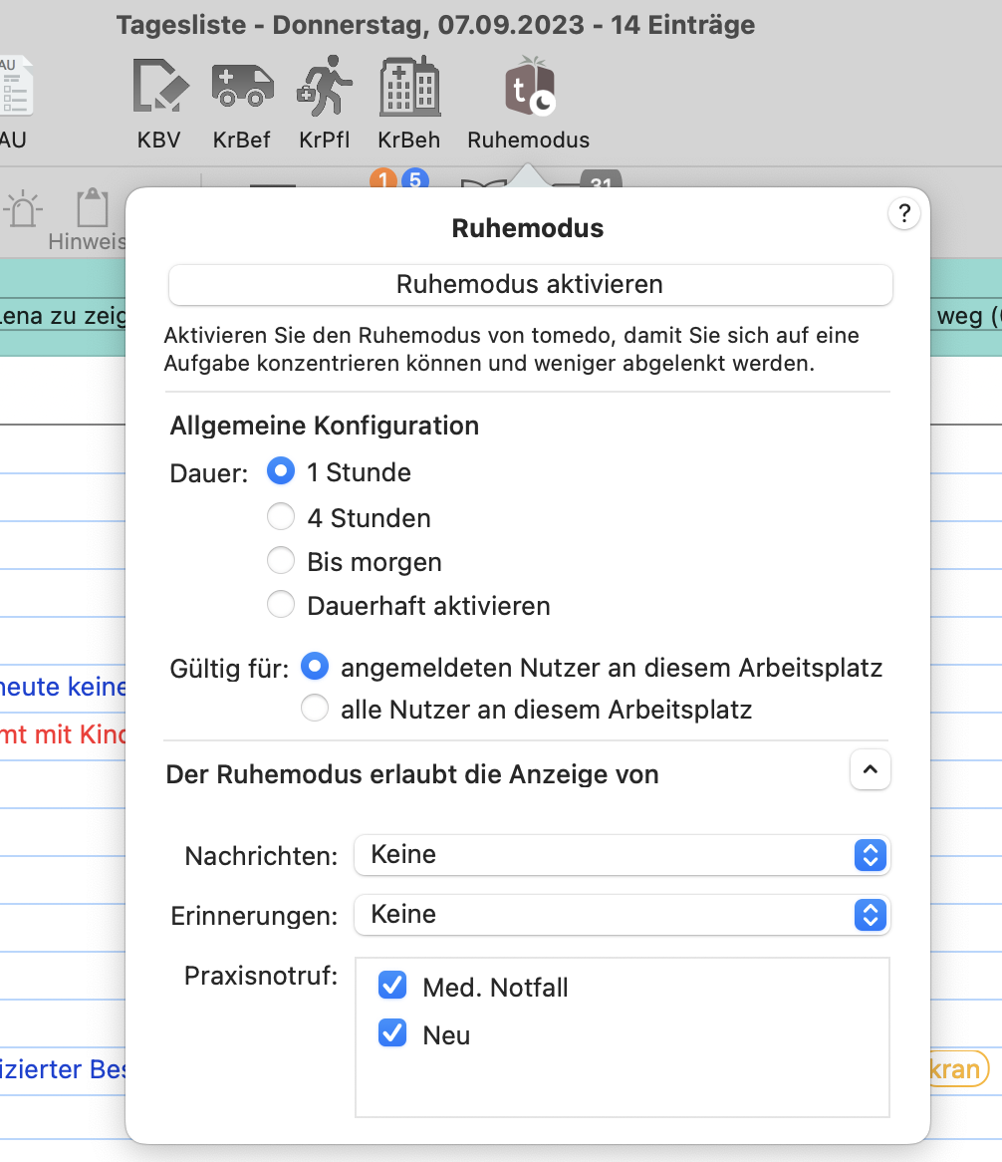Open help with the question mark button

(x=903, y=213)
